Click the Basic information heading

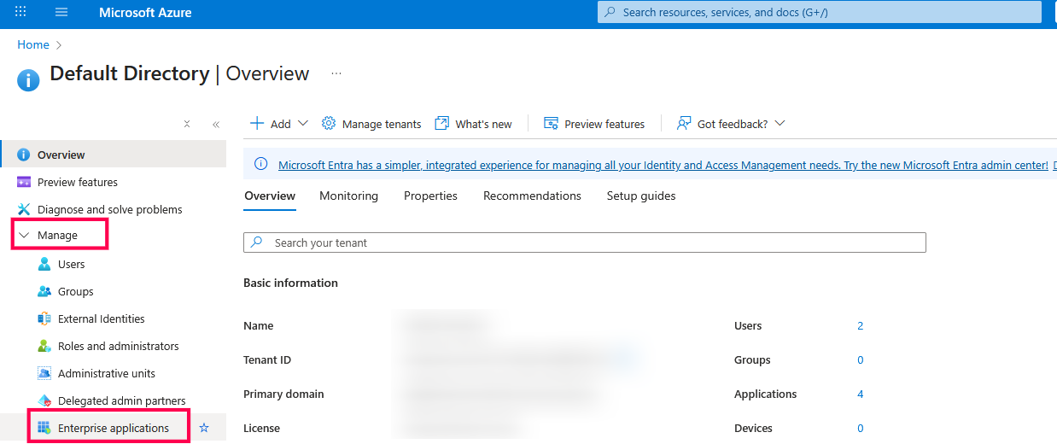tap(290, 283)
